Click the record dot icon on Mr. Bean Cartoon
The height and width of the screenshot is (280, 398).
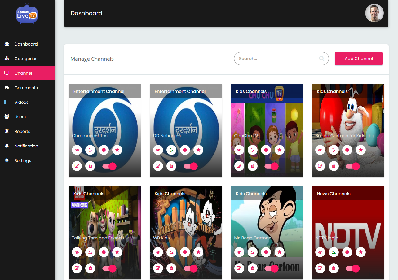pyautogui.click(x=266, y=252)
